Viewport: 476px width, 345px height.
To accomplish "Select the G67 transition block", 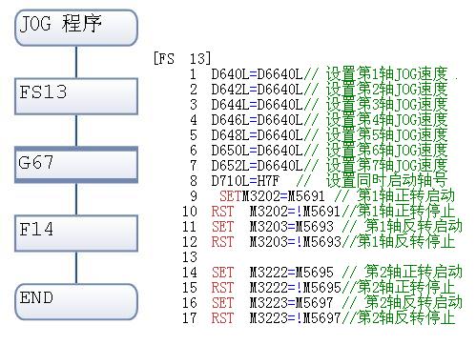I will (76, 165).
